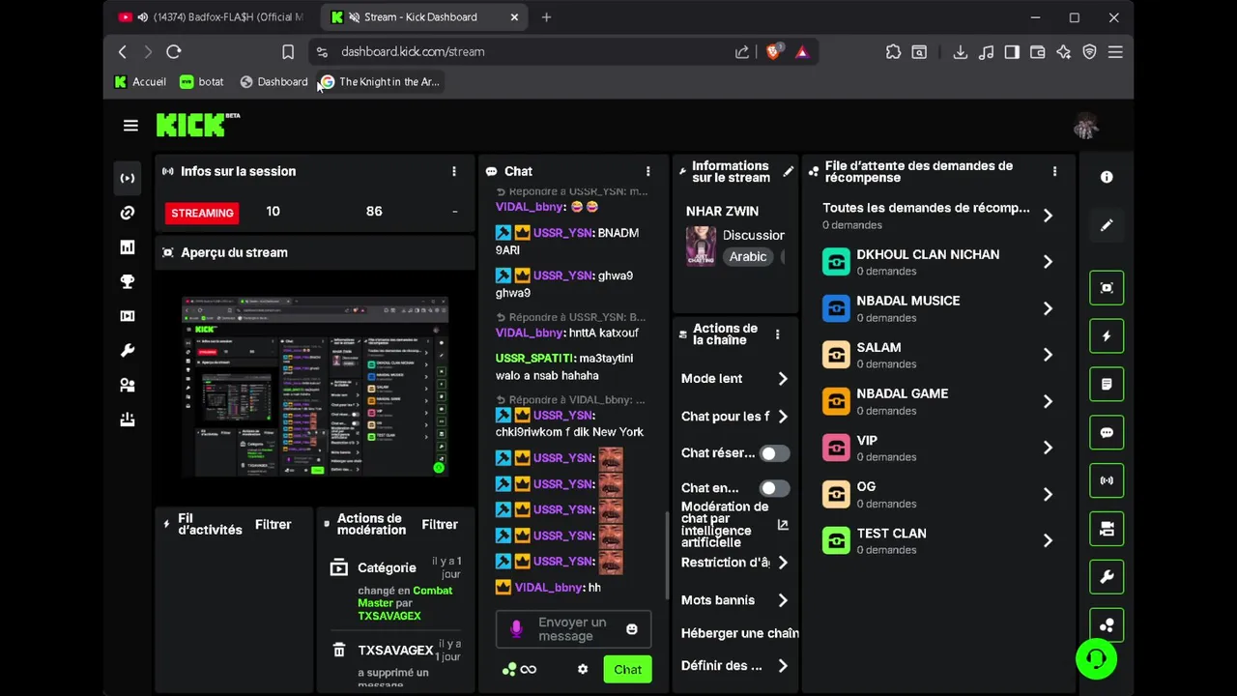The height and width of the screenshot is (696, 1237).
Task: Open the Accueil bookmark
Action: (x=140, y=82)
